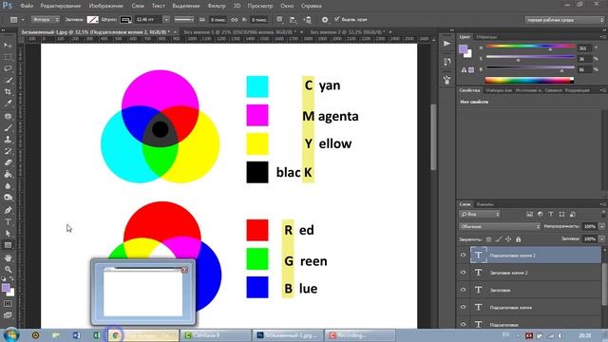Viewport: 608px width, 342px height.
Task: Open the shape mode Фигура dropdown
Action: coord(46,19)
